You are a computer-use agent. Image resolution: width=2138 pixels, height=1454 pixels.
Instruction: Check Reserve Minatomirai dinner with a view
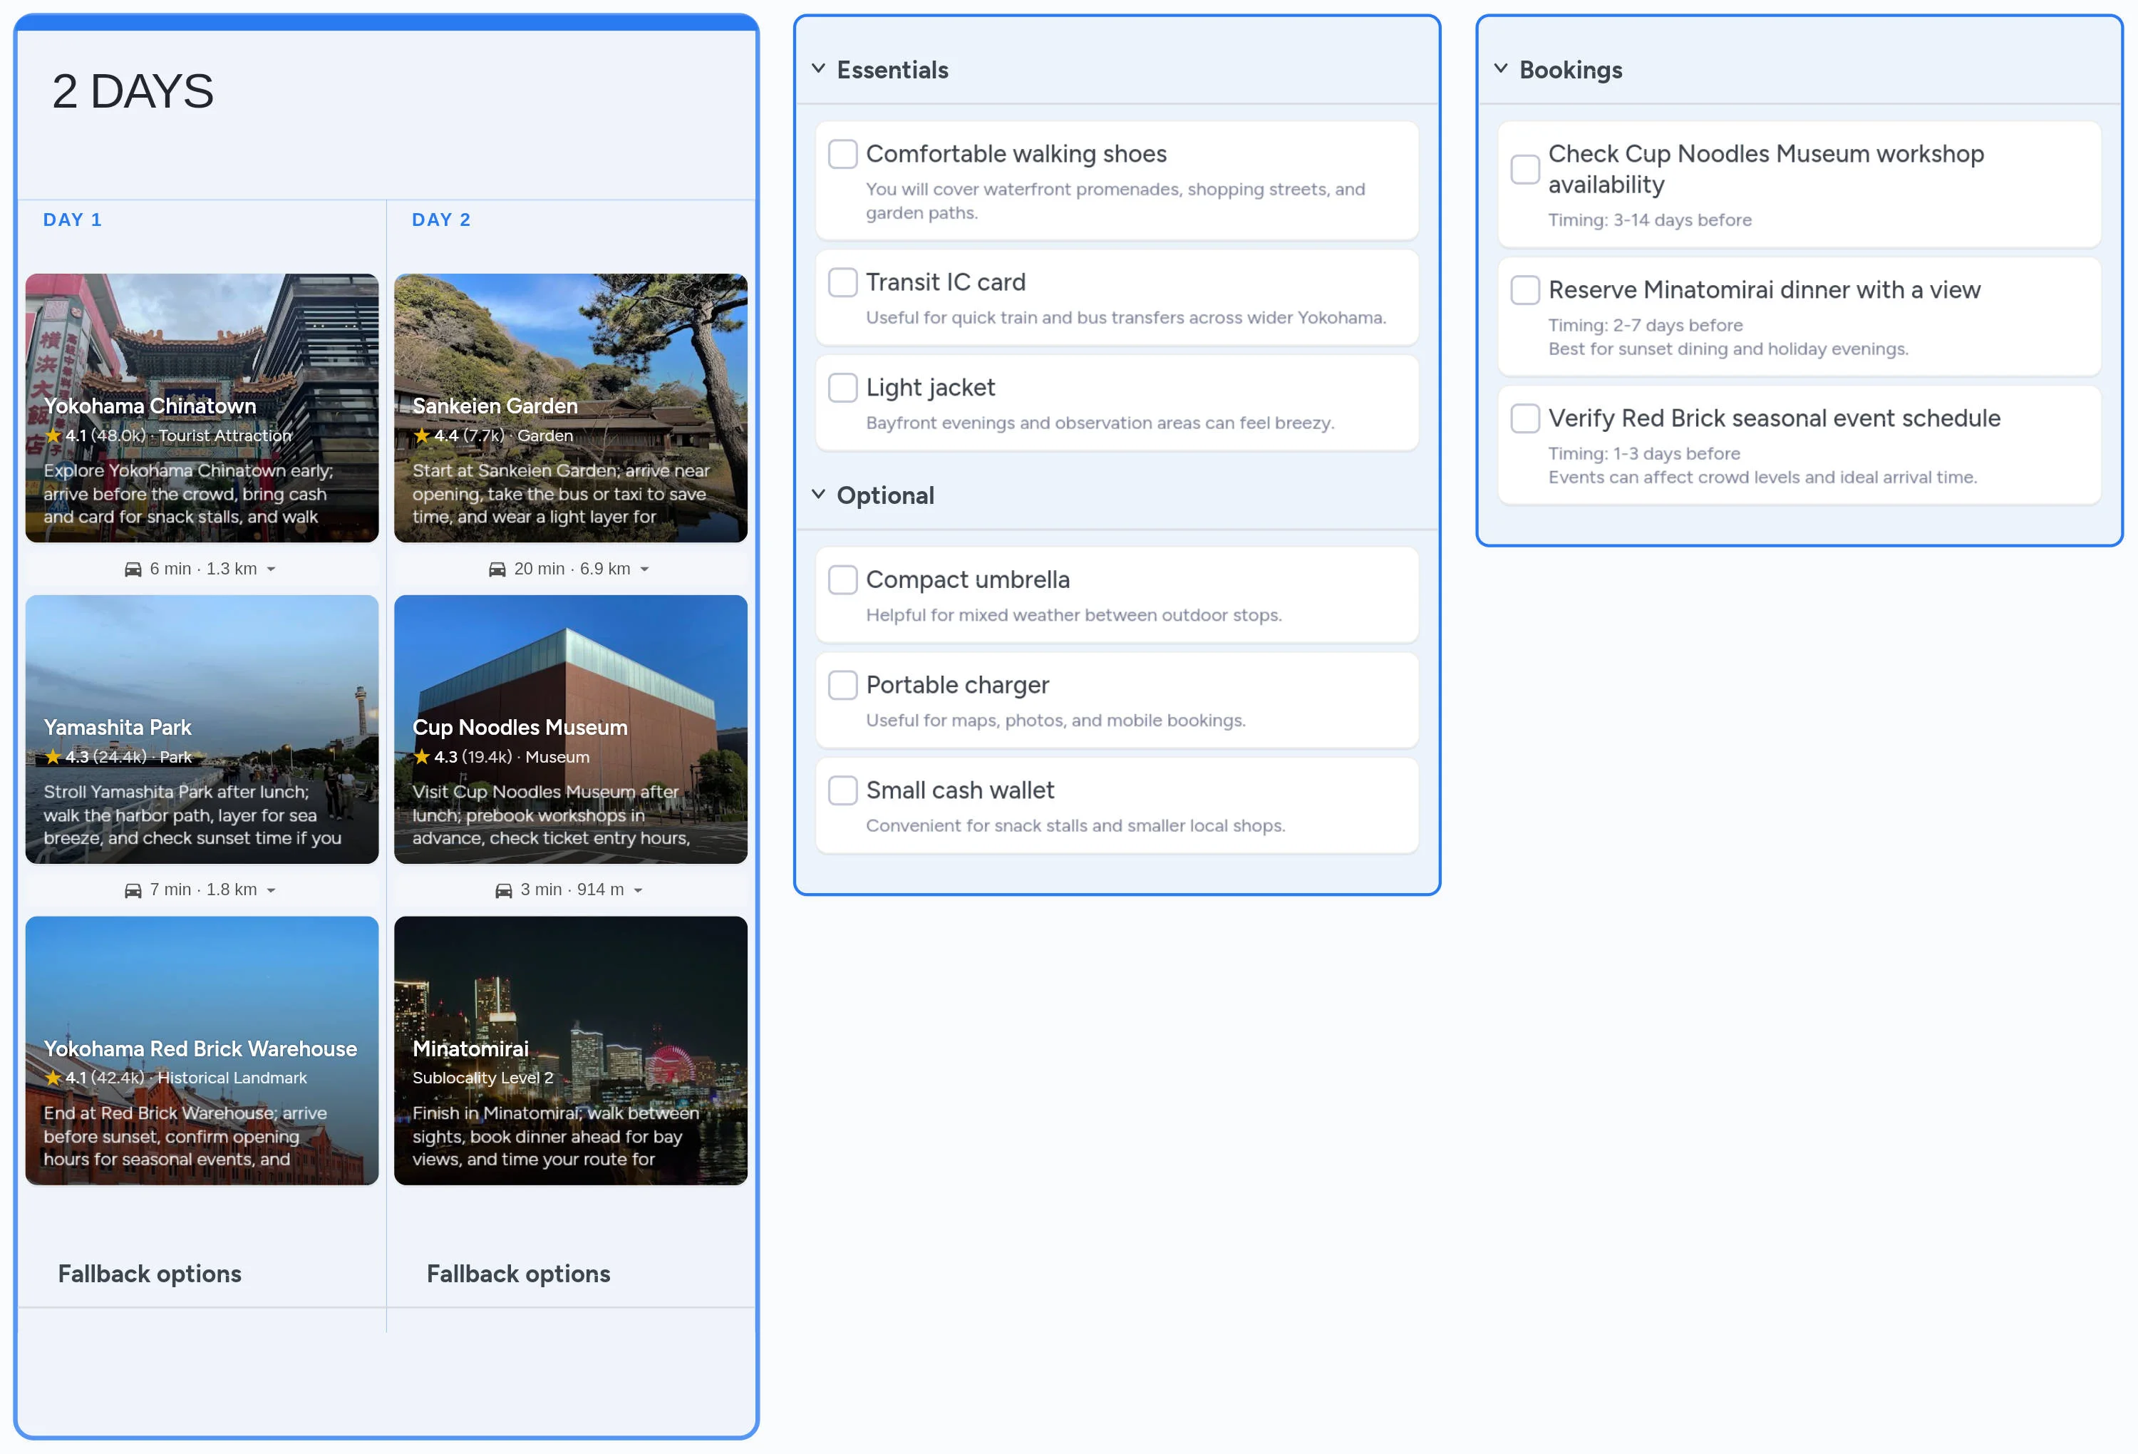click(x=1524, y=291)
